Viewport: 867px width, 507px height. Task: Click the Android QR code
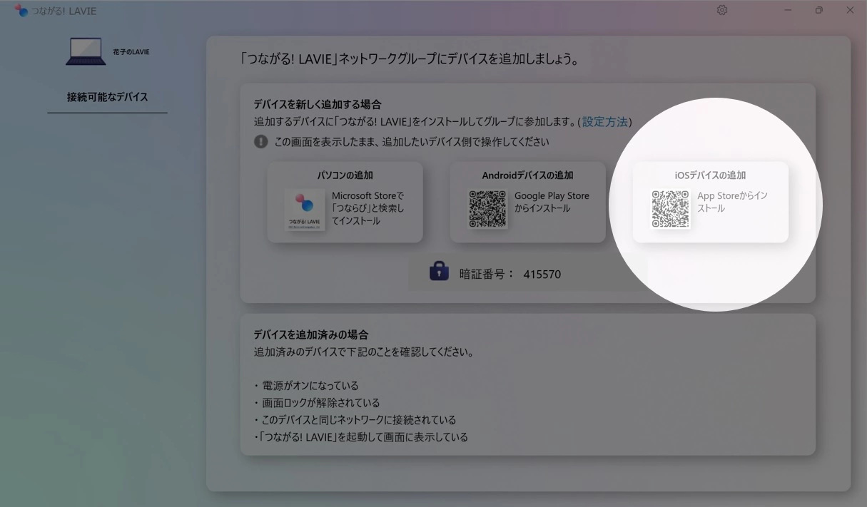click(x=488, y=209)
